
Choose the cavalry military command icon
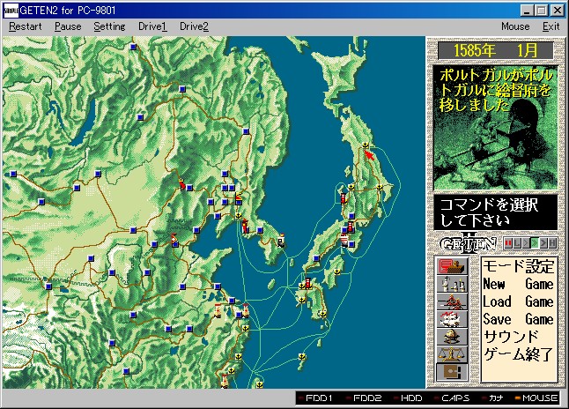[452, 301]
